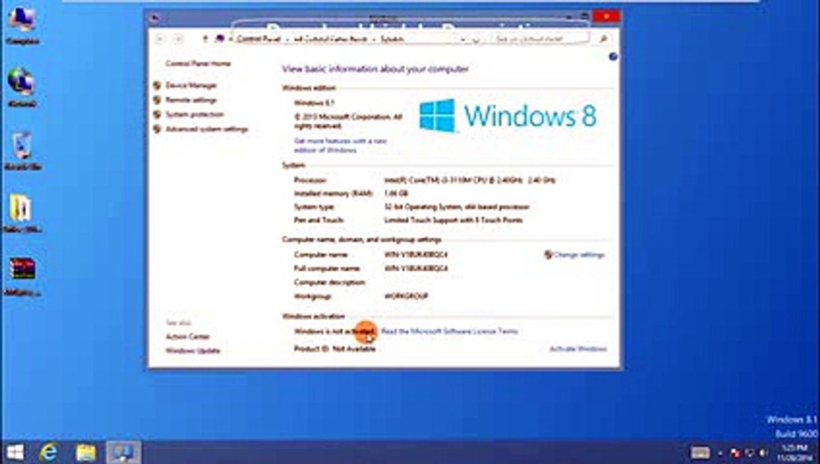Screen dimensions: 820x464
Task: Open the WinRAR archive desktop icon
Action: pos(22,275)
